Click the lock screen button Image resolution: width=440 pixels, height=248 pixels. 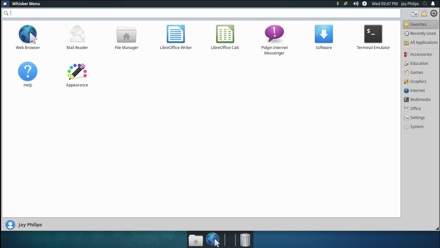tap(424, 13)
